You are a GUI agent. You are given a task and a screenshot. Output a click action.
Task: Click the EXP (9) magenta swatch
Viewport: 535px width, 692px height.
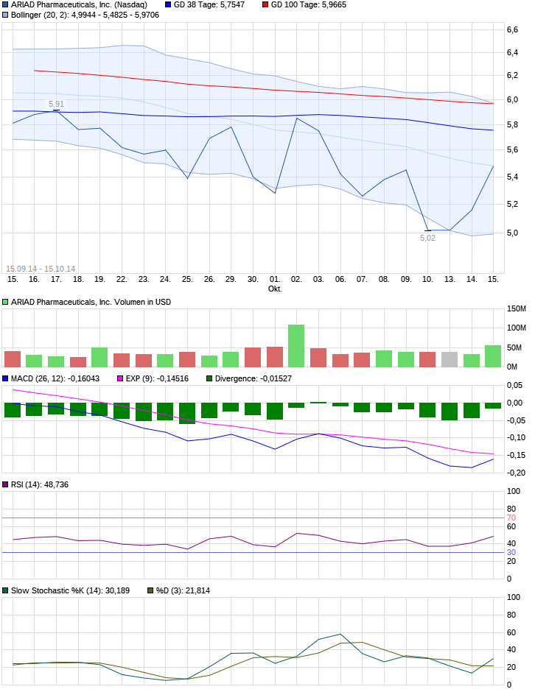tap(120, 378)
